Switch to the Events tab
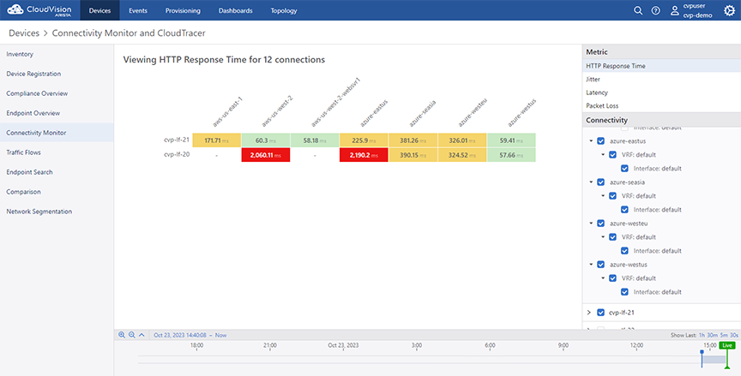Screen dimensions: 741x376 (x=138, y=10)
